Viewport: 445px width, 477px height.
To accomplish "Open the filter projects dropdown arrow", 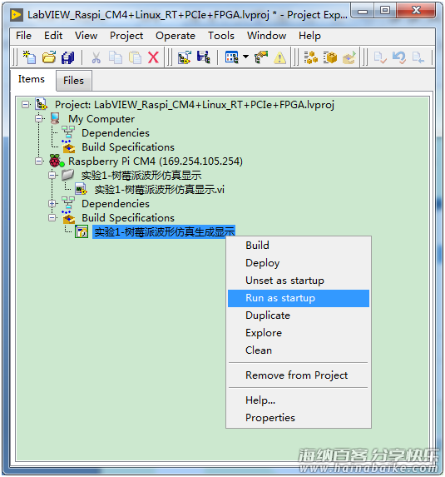I will coord(246,57).
